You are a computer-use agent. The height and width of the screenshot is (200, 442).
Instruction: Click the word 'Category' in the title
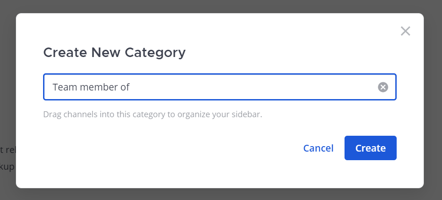(159, 52)
